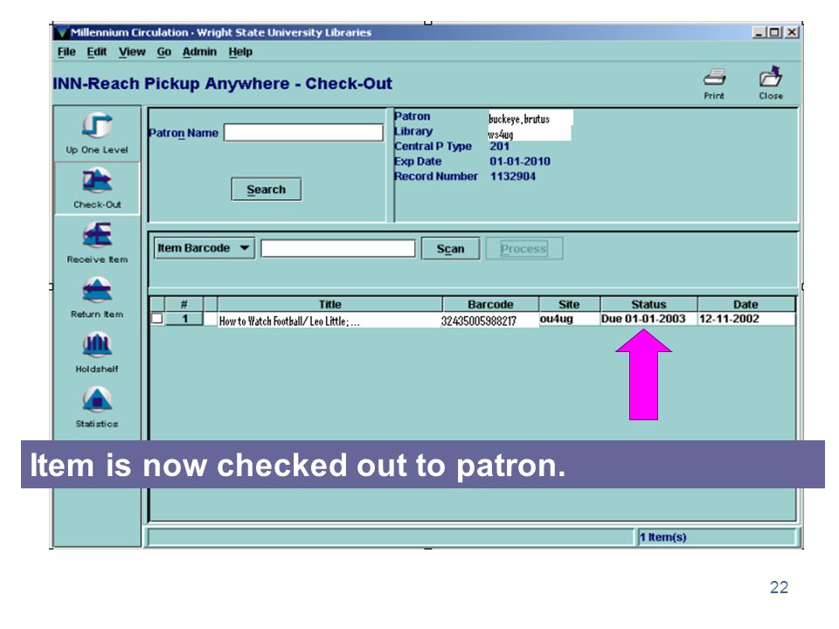This screenshot has height=629, width=839.
Task: Open the Admin menu
Action: pos(199,52)
